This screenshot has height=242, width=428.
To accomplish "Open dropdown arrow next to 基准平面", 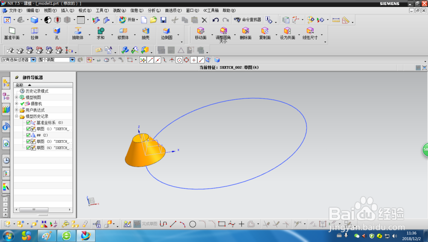I will point(24,35).
